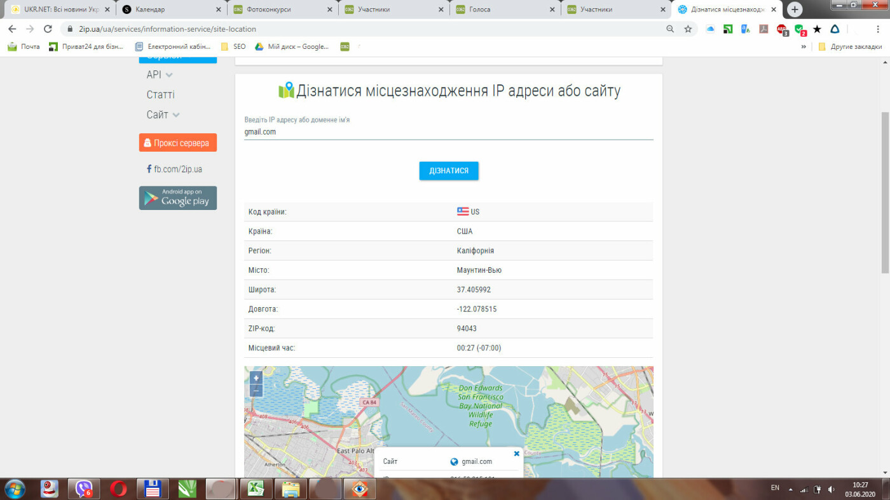Viewport: 890px width, 500px height.
Task: Open a new tab with the plus button
Action: pos(795,10)
